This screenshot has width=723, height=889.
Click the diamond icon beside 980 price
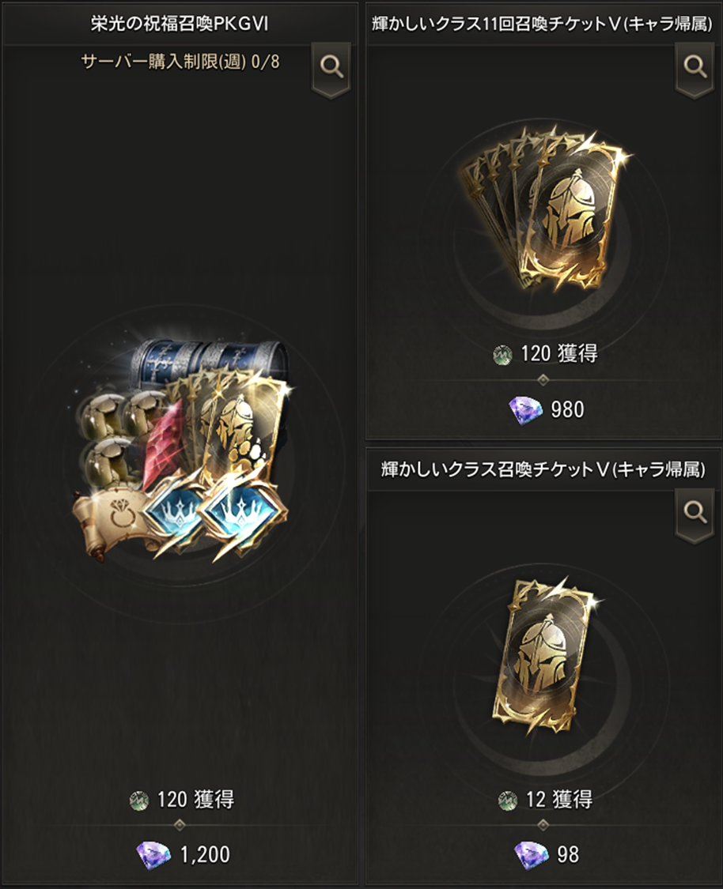[x=526, y=409]
